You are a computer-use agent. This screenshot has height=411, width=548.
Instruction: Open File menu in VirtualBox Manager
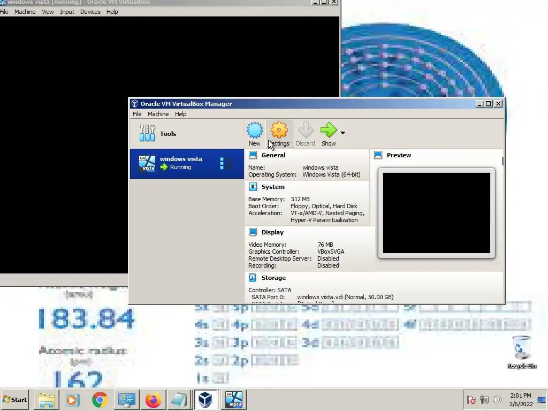click(137, 114)
